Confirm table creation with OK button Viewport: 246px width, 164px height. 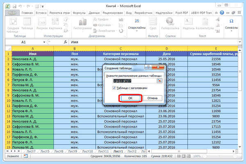pos(130,98)
